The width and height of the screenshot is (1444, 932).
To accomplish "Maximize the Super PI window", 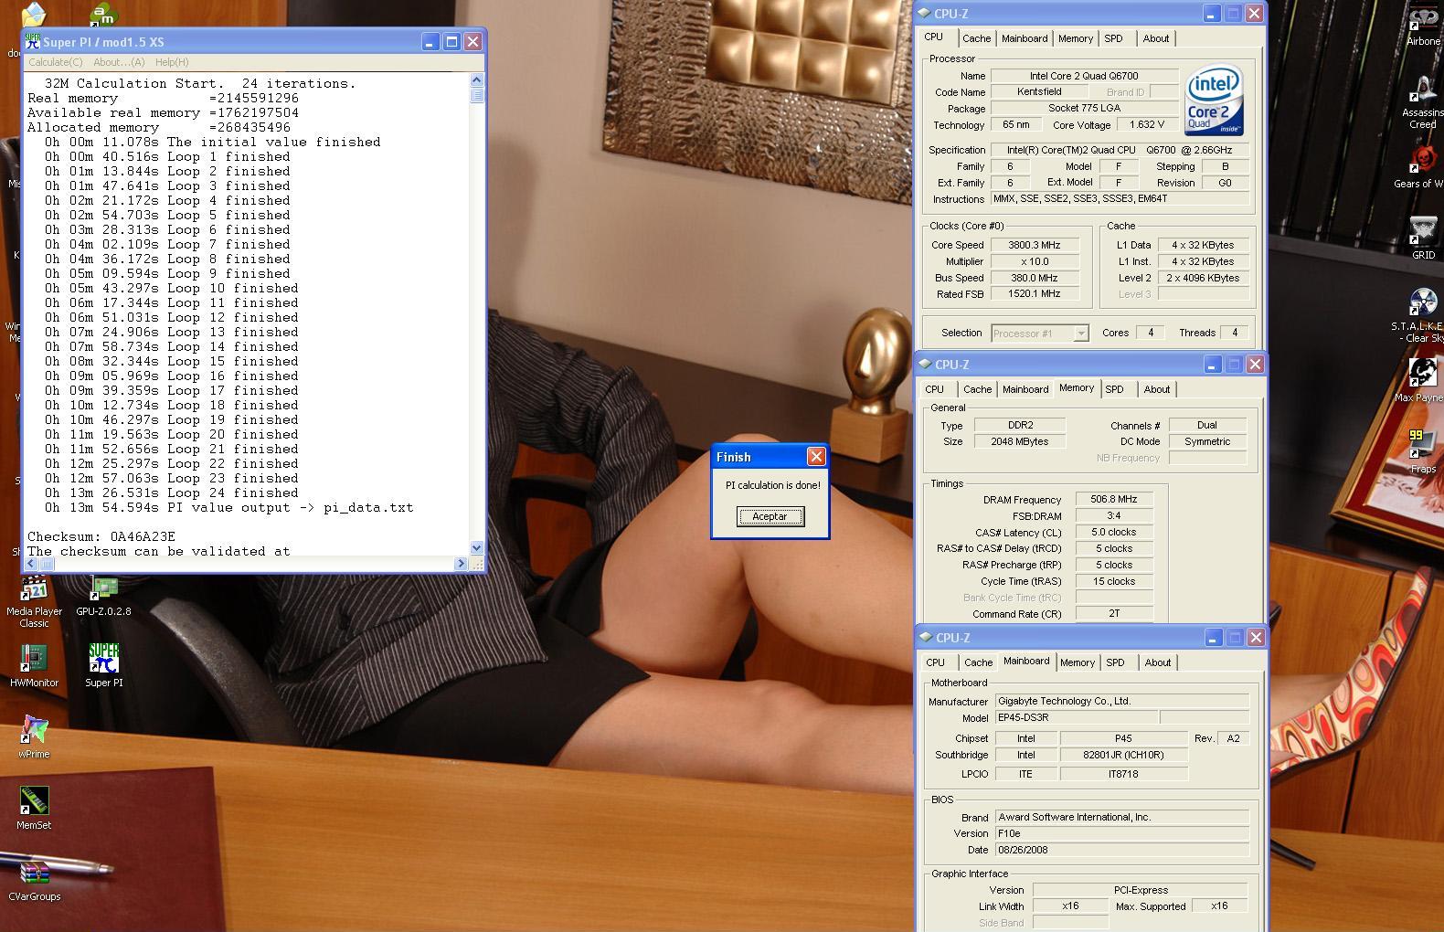I will coord(451,42).
